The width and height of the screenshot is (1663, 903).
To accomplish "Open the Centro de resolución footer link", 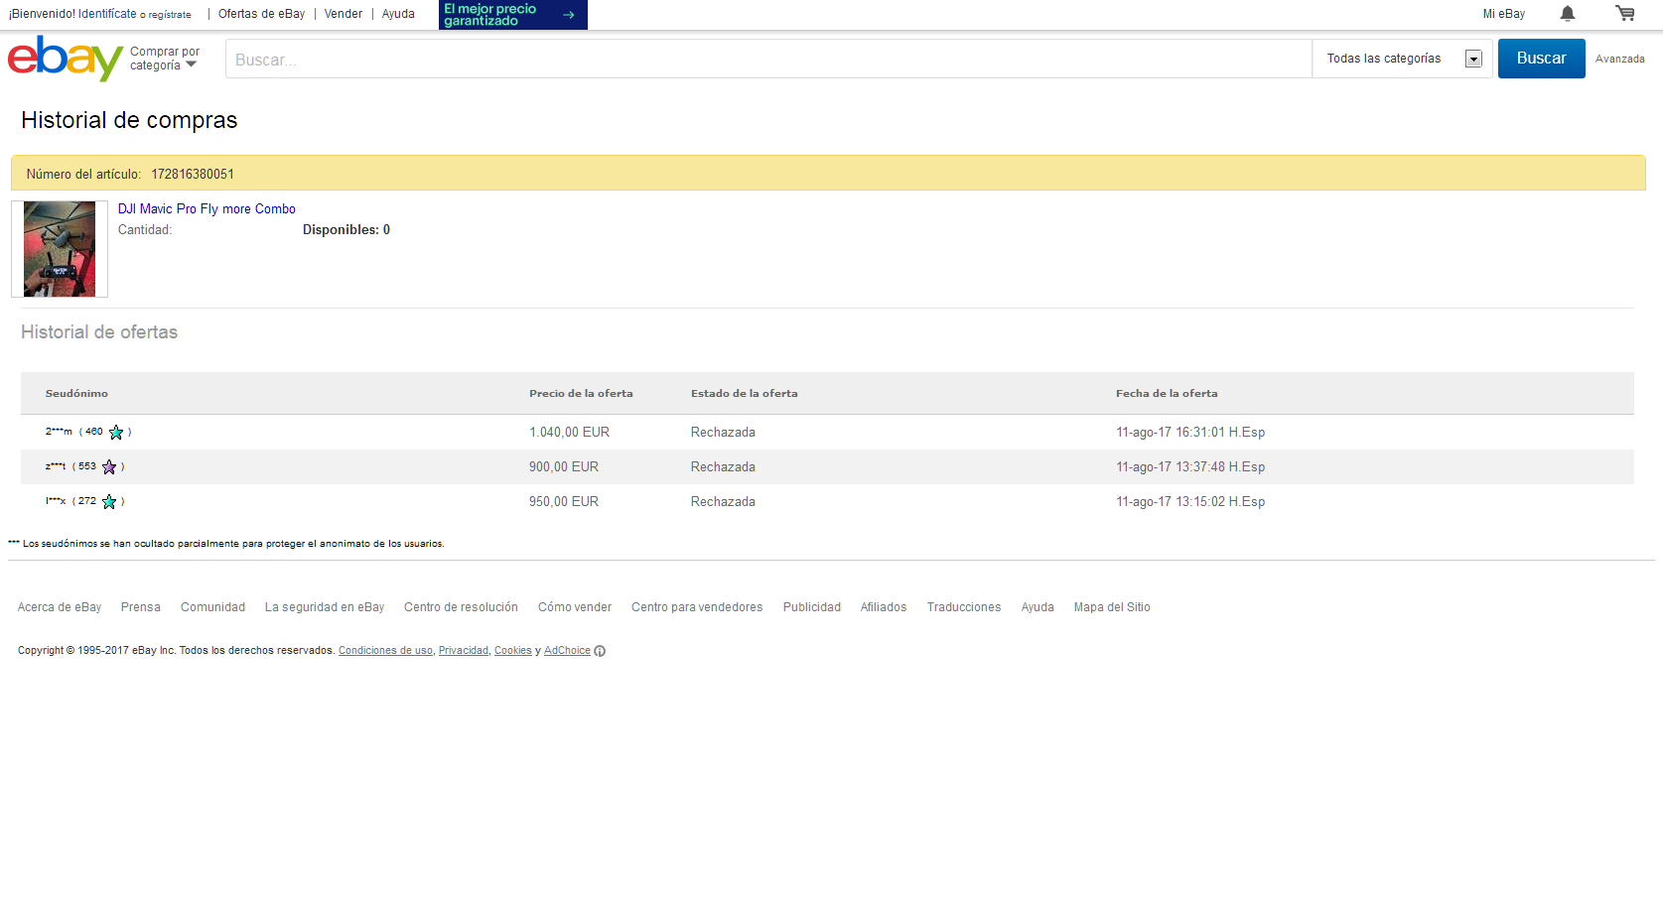I will click(x=461, y=607).
